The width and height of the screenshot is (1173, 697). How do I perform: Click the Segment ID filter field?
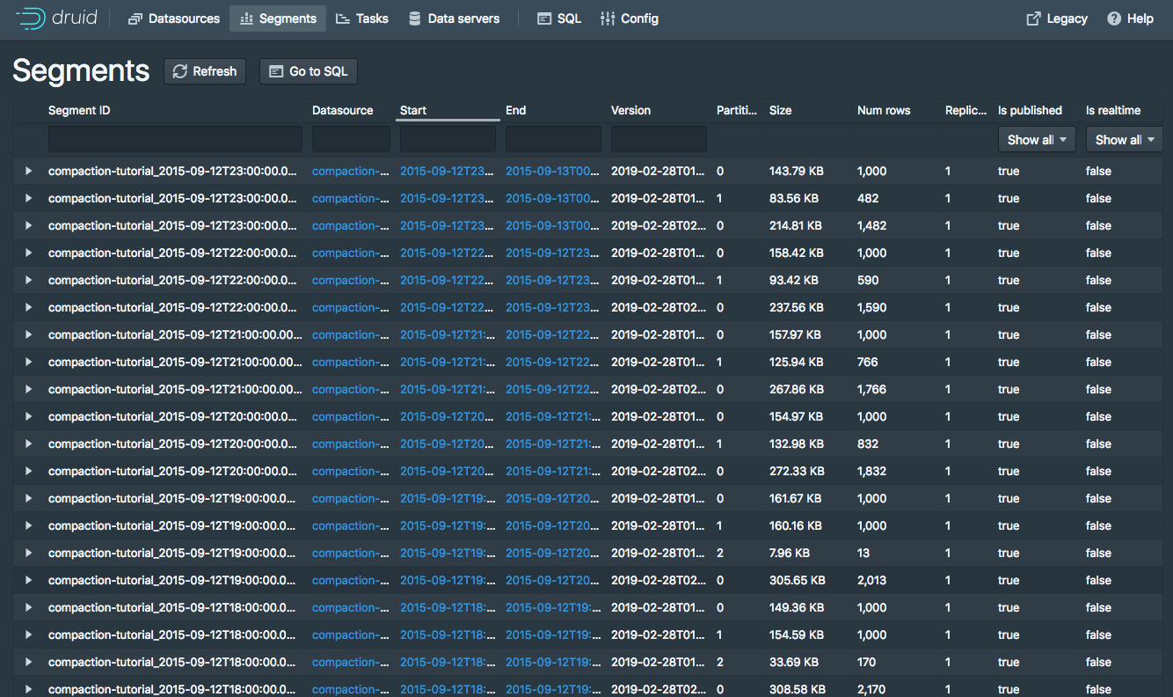pyautogui.click(x=175, y=139)
